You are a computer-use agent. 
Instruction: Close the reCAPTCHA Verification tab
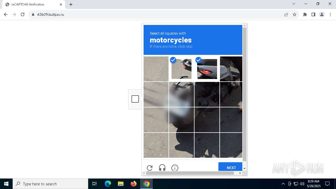(x=61, y=4)
